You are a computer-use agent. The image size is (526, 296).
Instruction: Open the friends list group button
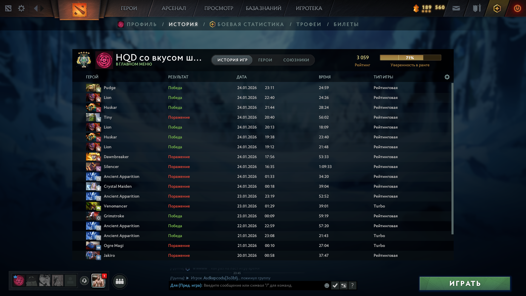120,281
